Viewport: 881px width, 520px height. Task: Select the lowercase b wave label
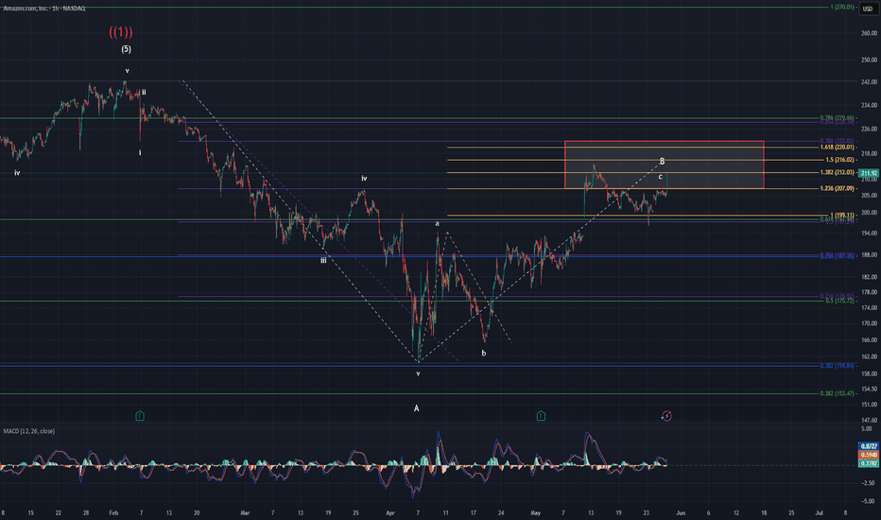tap(484, 354)
